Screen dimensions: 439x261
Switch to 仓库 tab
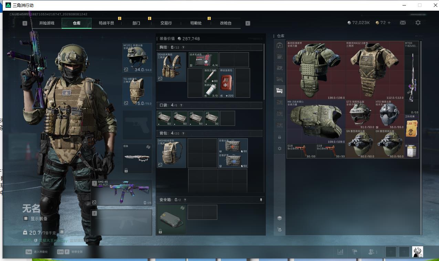76,23
